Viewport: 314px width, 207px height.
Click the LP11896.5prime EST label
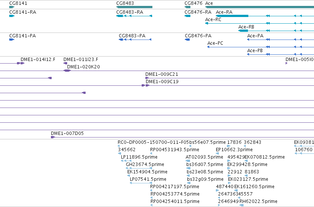pos(139,157)
